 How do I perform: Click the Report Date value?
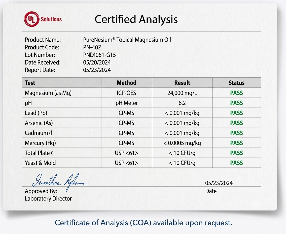tap(97, 70)
